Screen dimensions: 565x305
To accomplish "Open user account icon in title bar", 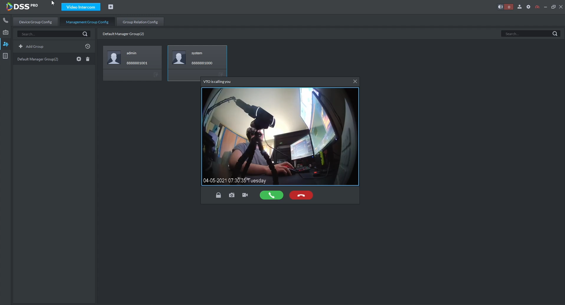I will pyautogui.click(x=520, y=7).
